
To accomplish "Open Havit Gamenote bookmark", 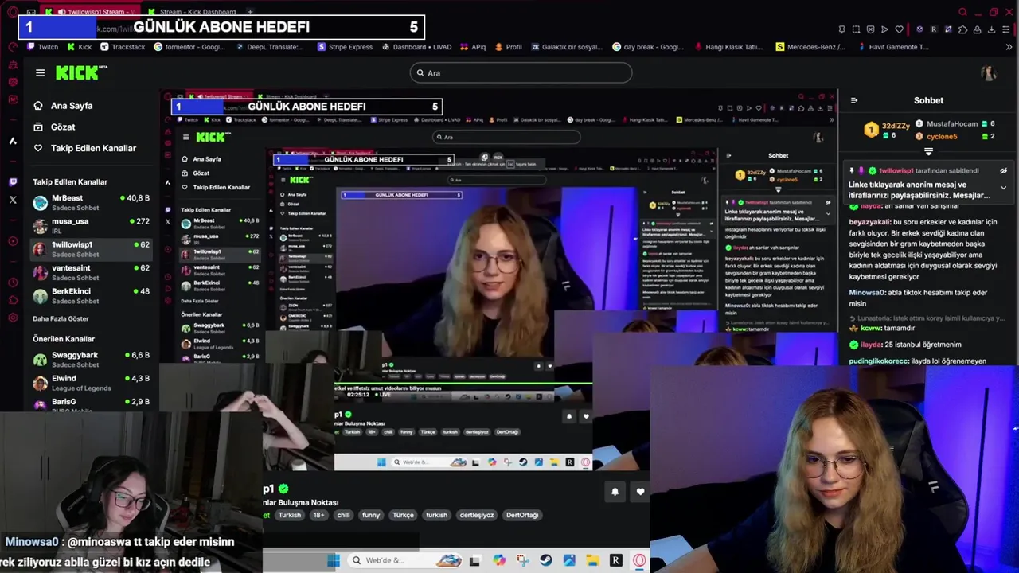I will (x=892, y=47).
